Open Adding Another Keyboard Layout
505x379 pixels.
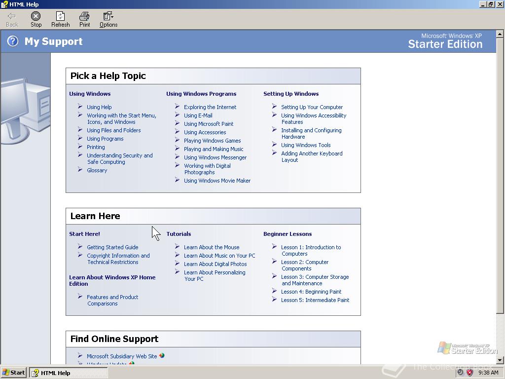(x=312, y=156)
